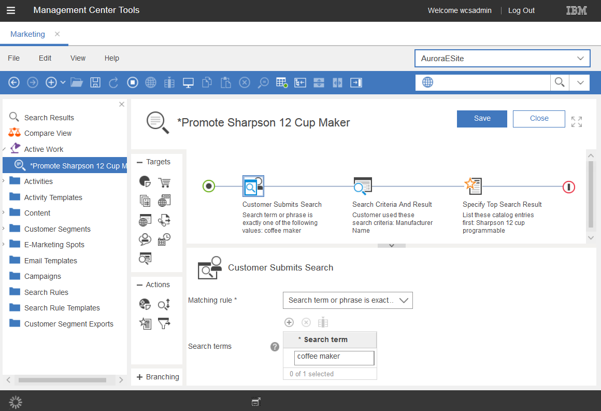
Task: Click the copy toolbar icon
Action: pos(207,82)
